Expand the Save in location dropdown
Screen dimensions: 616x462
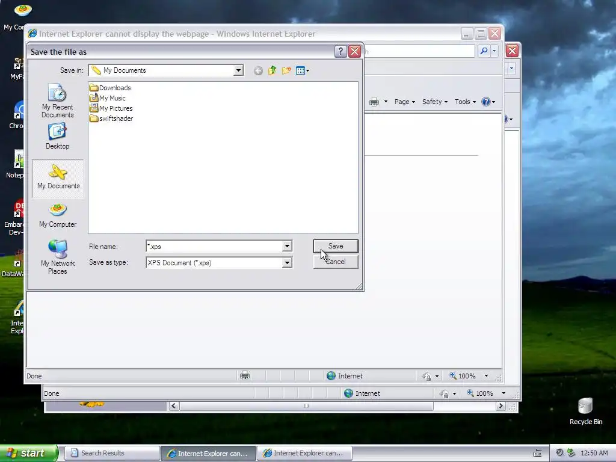click(238, 70)
